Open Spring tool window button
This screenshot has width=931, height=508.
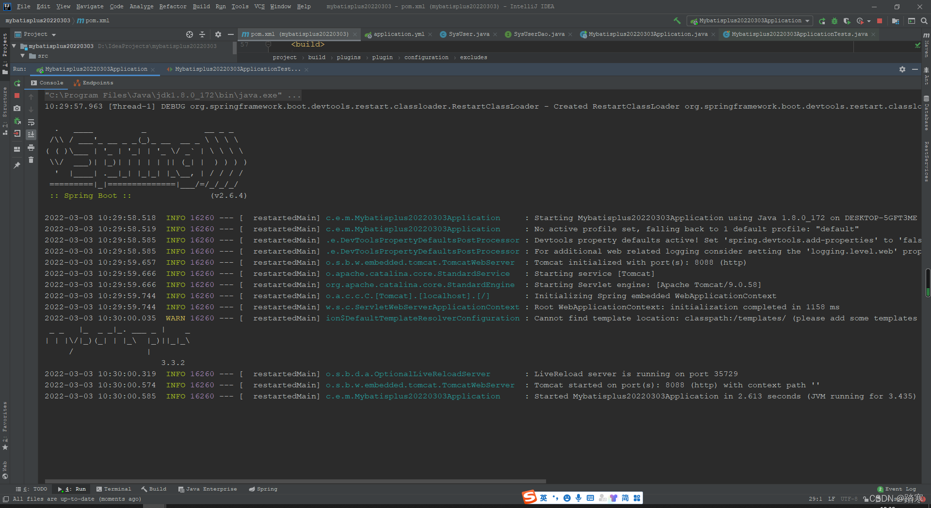pos(263,489)
